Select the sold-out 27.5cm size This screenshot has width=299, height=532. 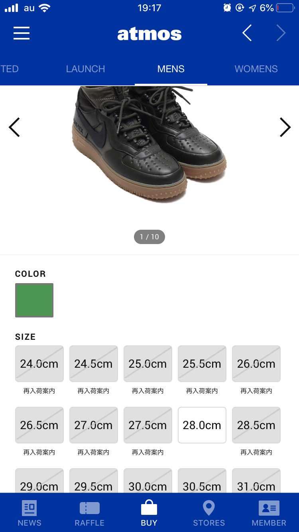click(148, 425)
